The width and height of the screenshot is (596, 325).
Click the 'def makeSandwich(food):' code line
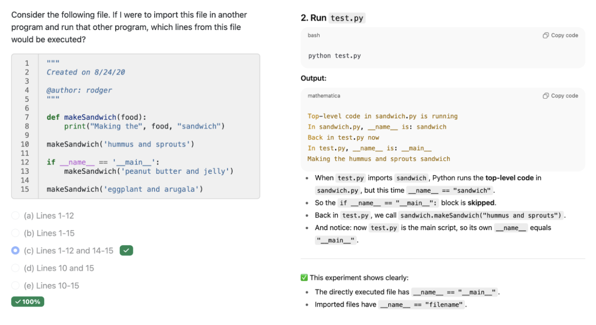[x=96, y=117]
